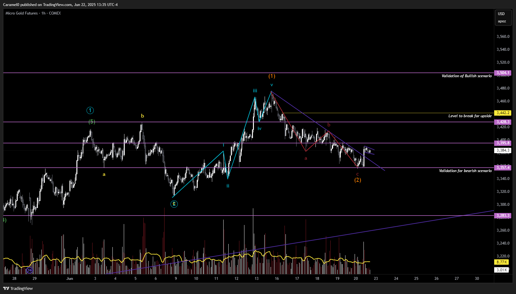
Task: Click the 3,395.8 price level tag
Action: (503, 143)
